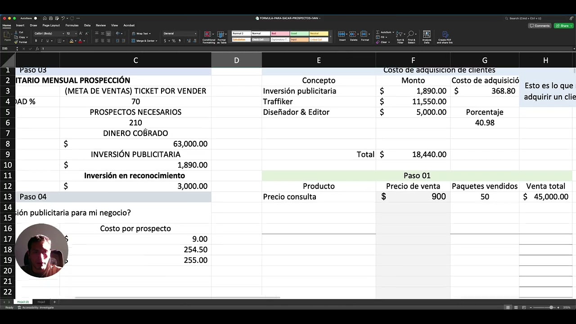Viewport: 576px width, 324px height.
Task: Decrease font size with smaller A icon
Action: click(87, 33)
